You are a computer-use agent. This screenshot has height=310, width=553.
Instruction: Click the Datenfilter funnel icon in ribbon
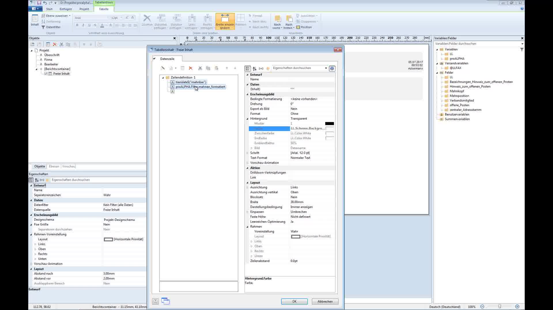tap(43, 27)
